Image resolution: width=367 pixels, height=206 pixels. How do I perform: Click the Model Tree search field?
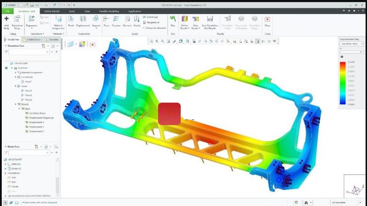click(x=29, y=152)
